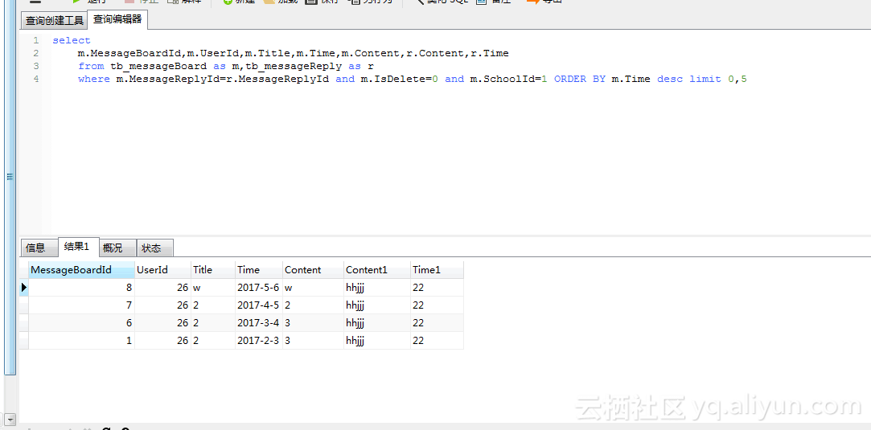The height and width of the screenshot is (430, 871).
Task: Click UserId 26 in the 2017-2-3 row
Action: click(x=162, y=341)
